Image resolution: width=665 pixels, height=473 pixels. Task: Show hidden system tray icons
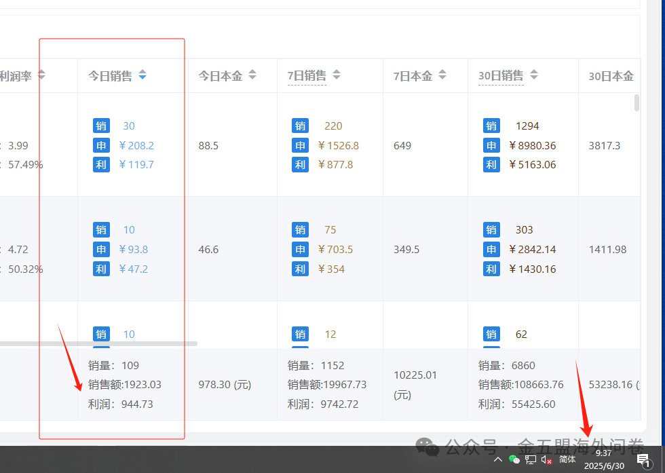coord(498,459)
